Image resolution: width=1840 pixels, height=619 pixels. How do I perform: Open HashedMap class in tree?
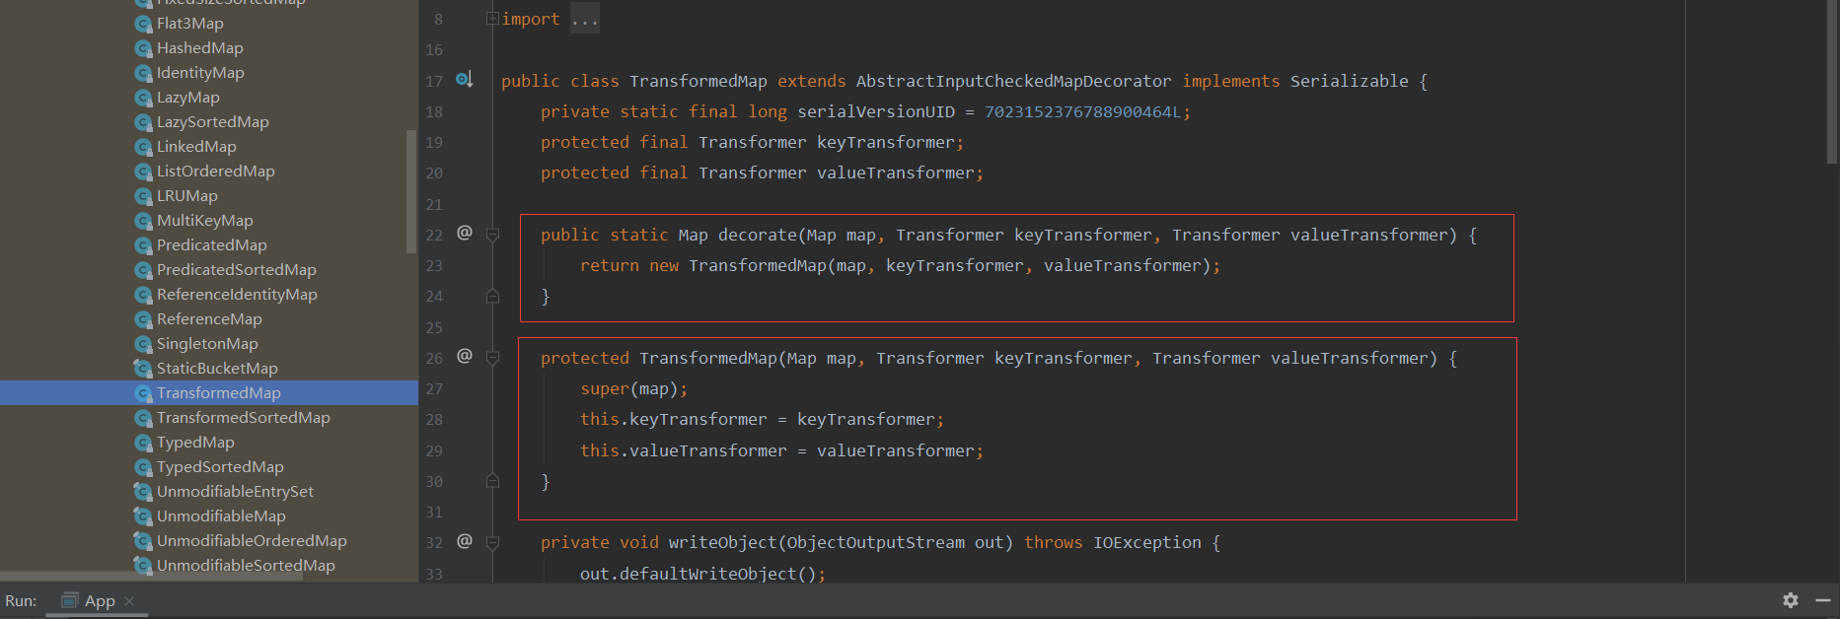coord(200,47)
